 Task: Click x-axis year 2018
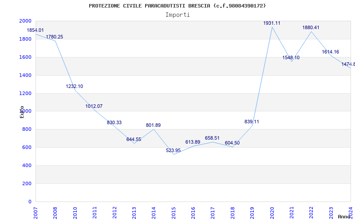coord(233,213)
